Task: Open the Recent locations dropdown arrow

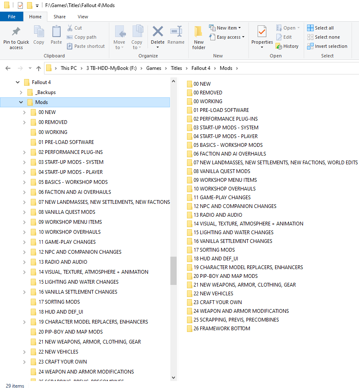Action: 30,68
